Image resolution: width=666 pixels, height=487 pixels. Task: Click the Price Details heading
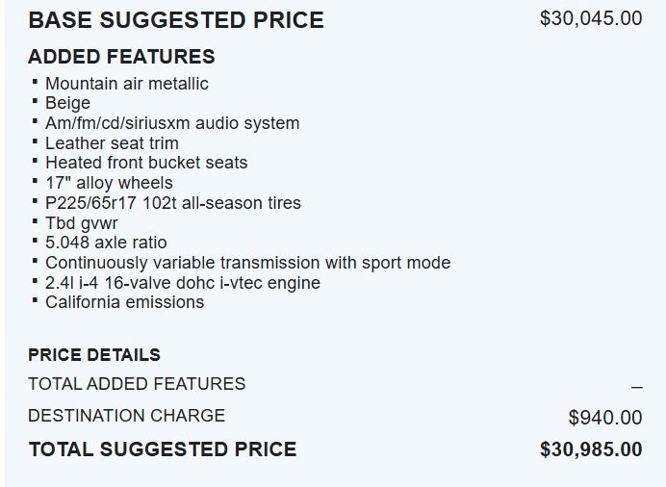[x=94, y=355]
